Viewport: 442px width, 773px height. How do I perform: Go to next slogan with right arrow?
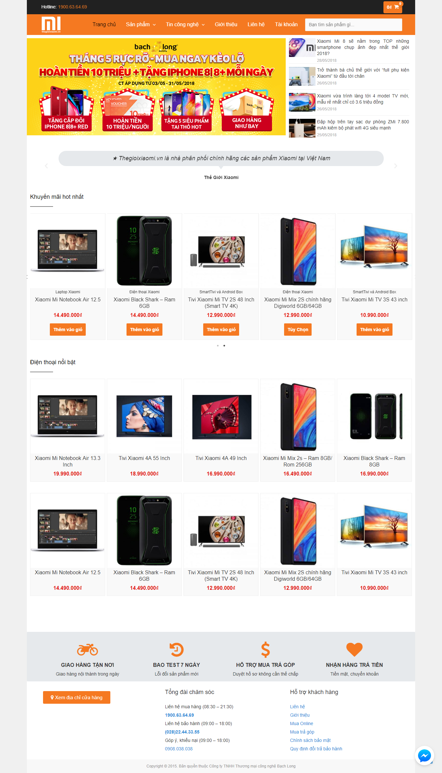pyautogui.click(x=395, y=166)
